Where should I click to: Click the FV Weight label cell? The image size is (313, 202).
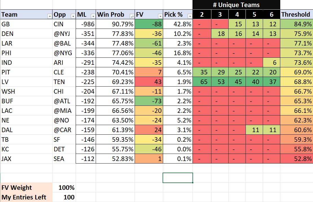[26, 188]
